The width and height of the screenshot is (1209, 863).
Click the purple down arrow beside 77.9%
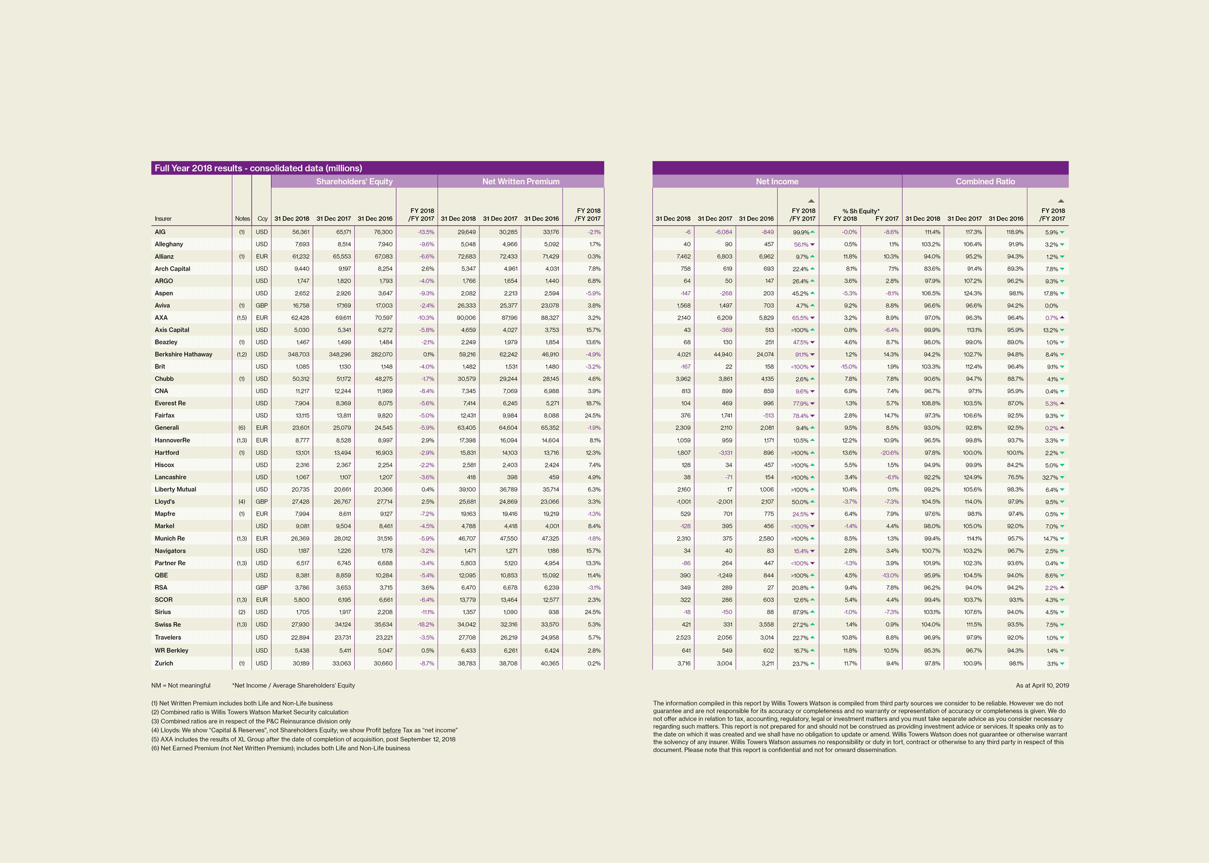[x=812, y=403]
